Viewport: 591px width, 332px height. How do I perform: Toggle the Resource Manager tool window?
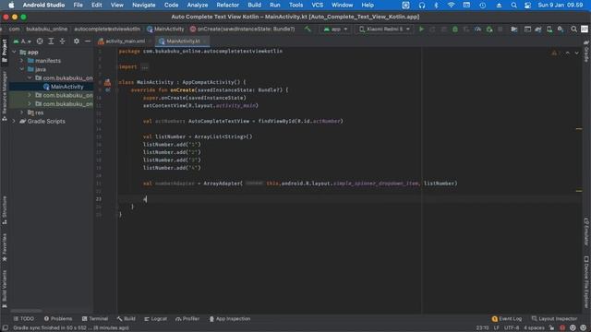click(5, 96)
